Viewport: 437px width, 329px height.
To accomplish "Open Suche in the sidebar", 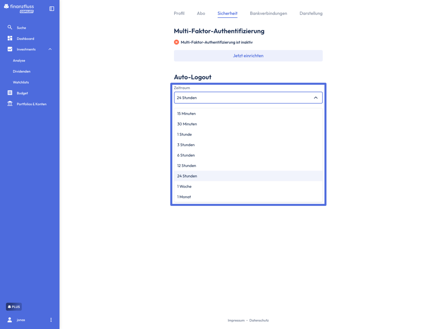I will click(x=21, y=28).
